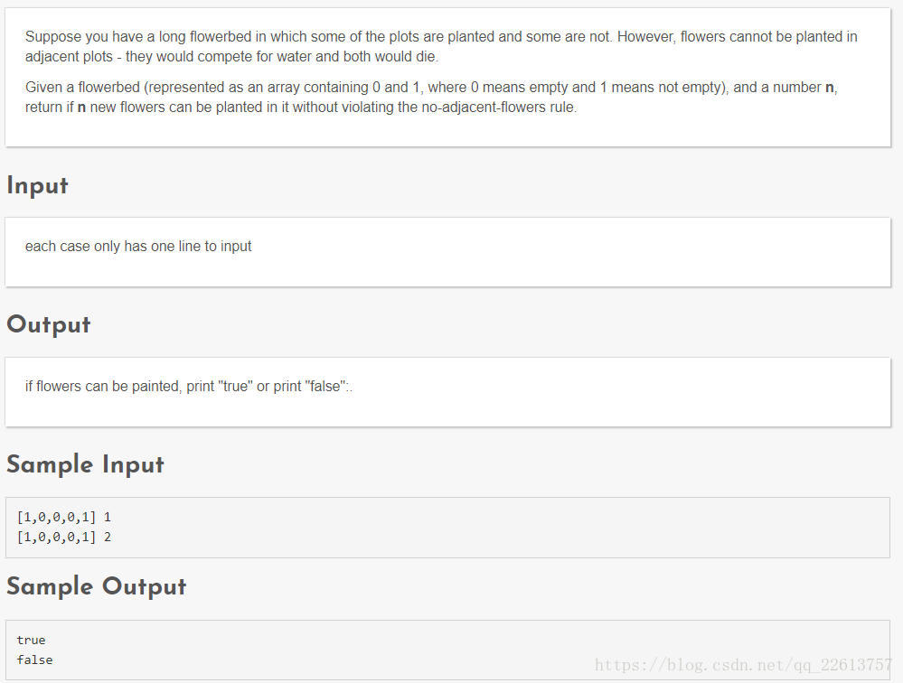Click the bold "n" after "and a number"
Viewport: 903px width, 683px height.
point(829,88)
